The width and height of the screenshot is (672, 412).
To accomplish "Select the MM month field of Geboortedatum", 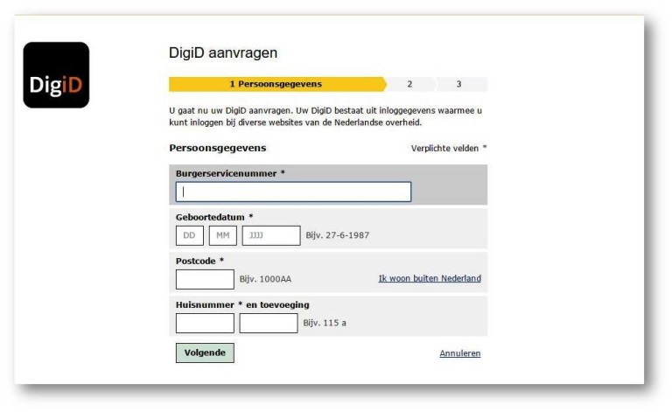I will click(223, 235).
